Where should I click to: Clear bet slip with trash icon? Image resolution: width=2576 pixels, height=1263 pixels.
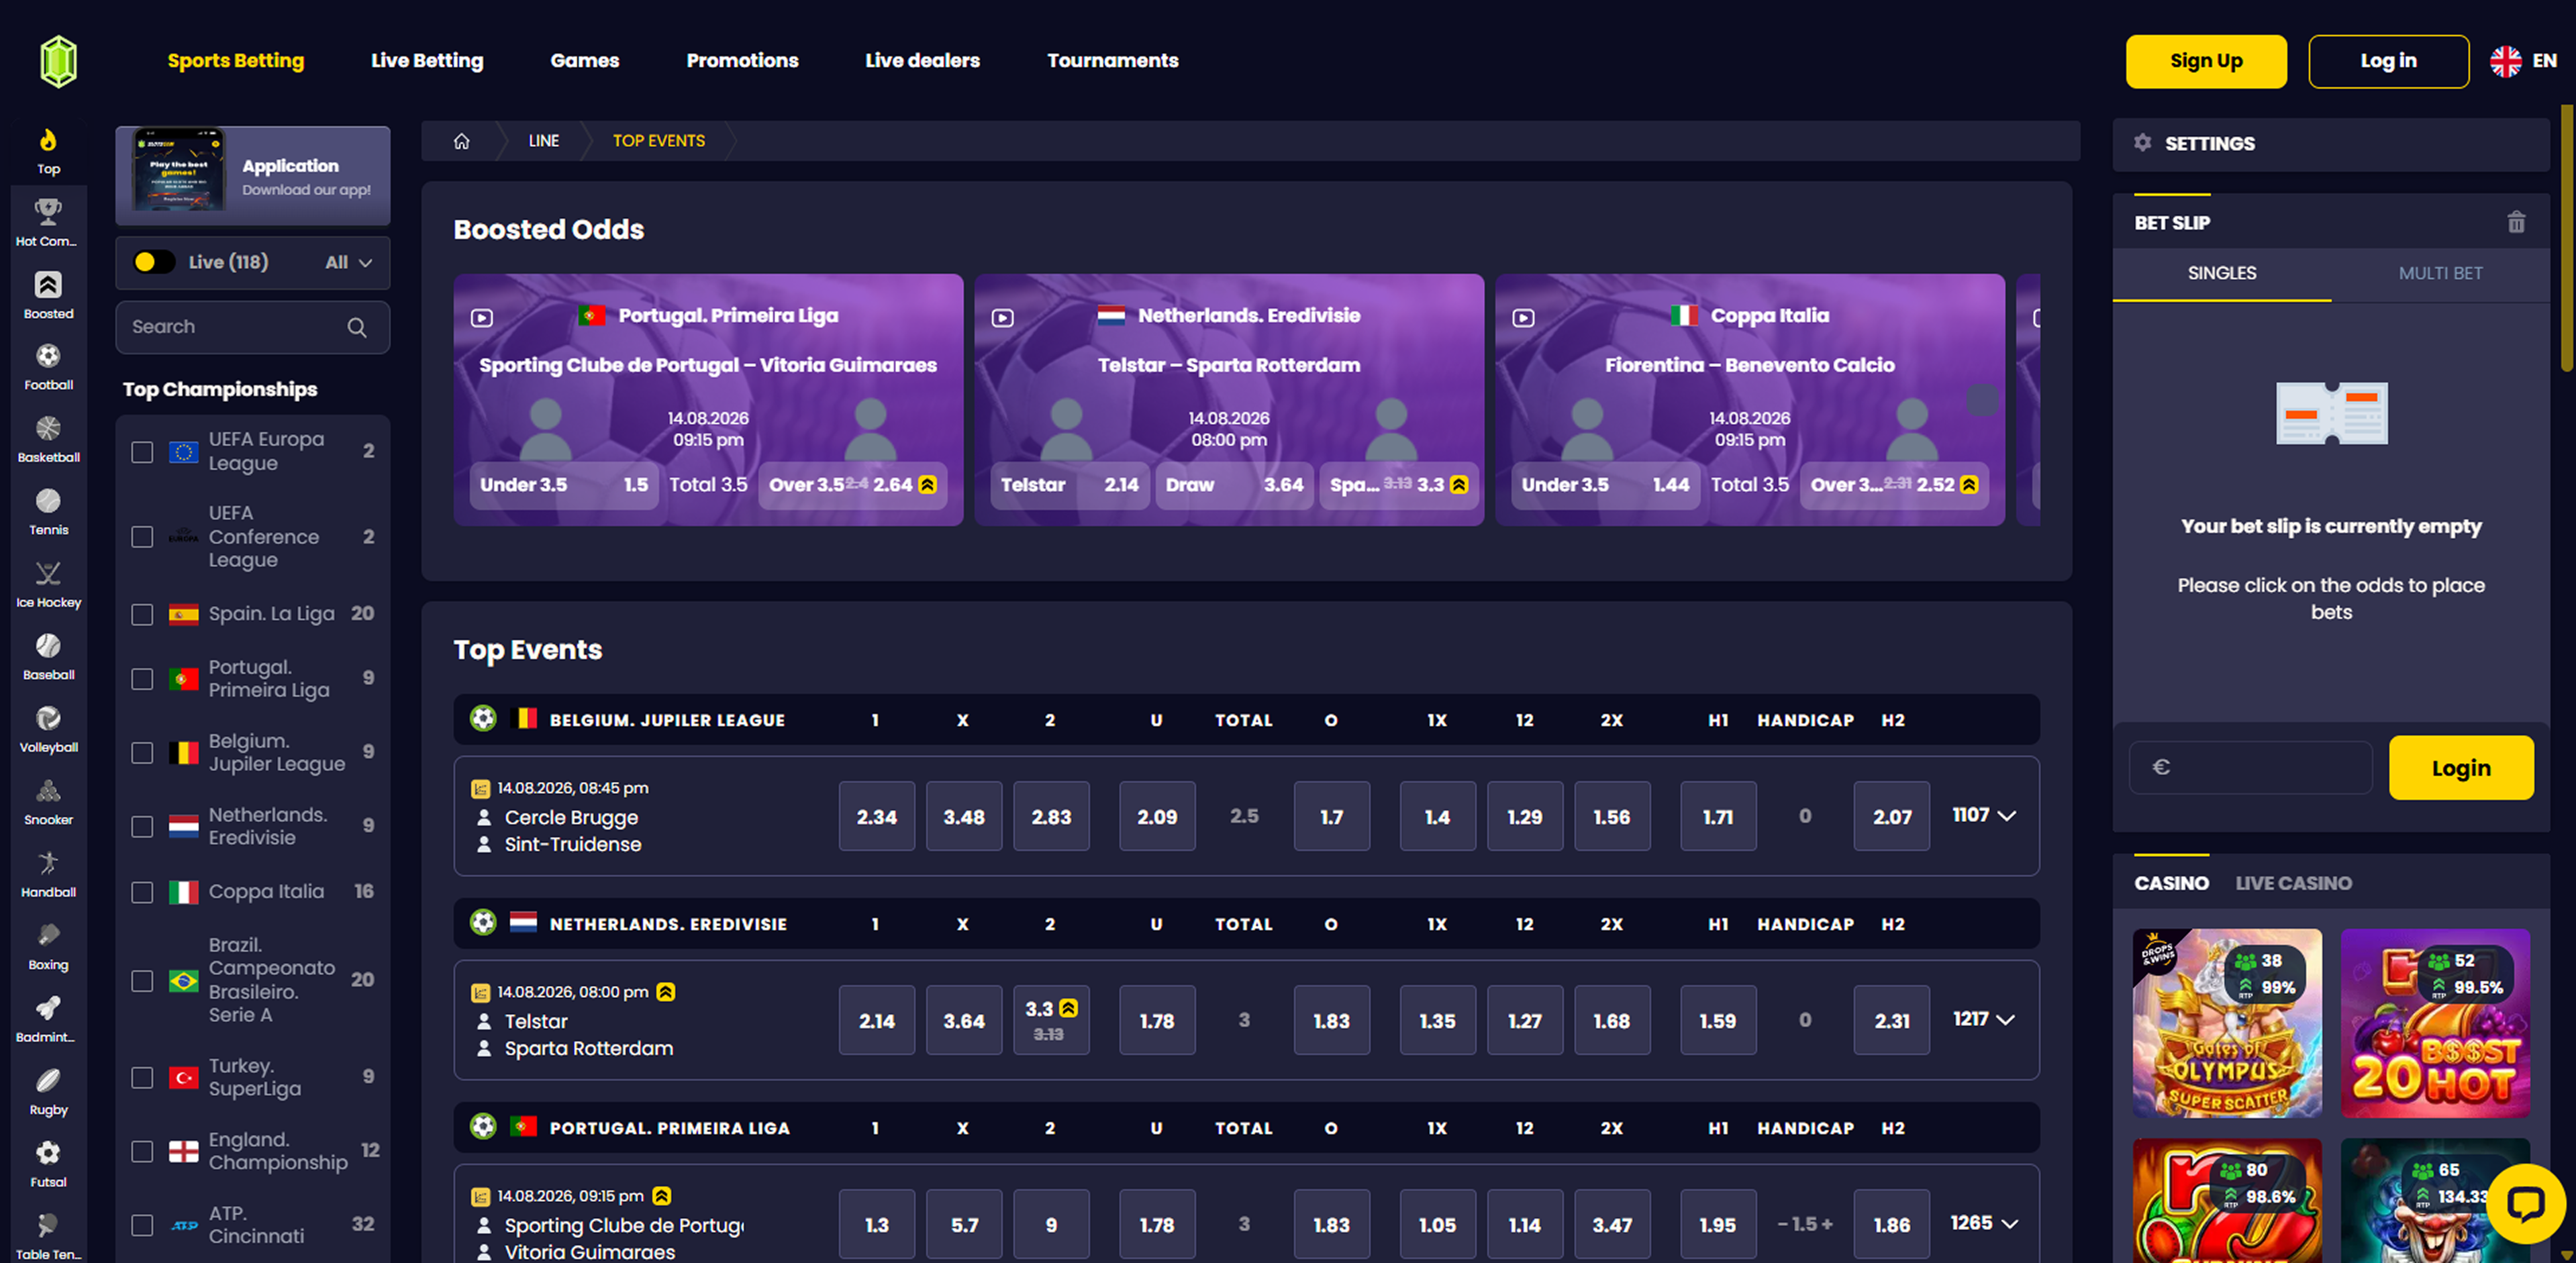[x=2516, y=222]
